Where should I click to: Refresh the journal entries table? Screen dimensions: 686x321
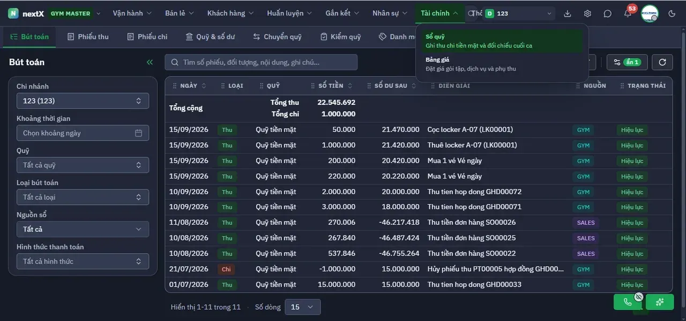point(662,62)
